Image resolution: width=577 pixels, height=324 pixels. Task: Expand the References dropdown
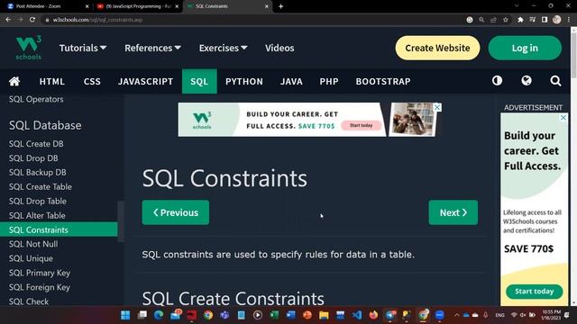[x=152, y=48]
